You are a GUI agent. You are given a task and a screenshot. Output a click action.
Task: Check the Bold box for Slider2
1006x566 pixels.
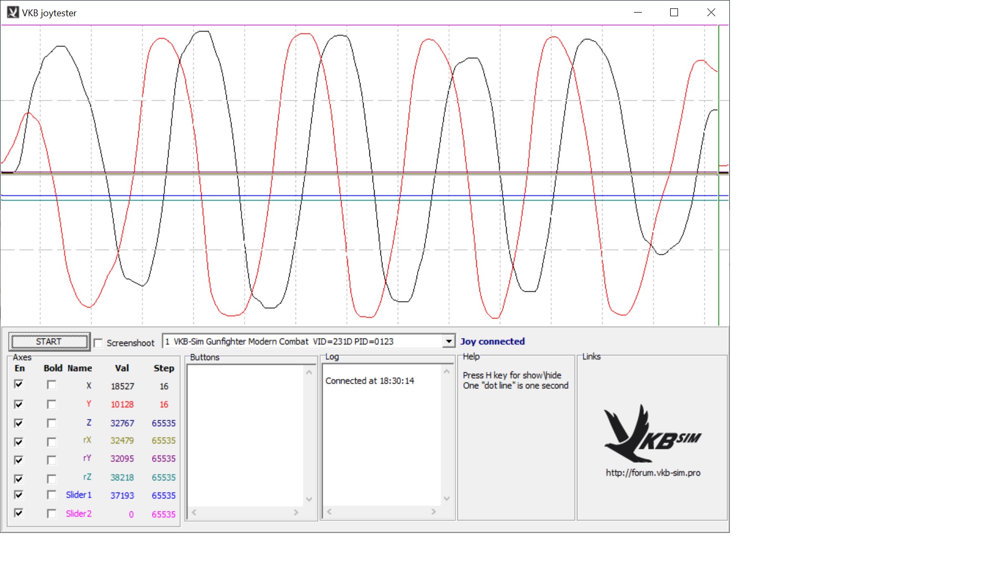coord(51,513)
